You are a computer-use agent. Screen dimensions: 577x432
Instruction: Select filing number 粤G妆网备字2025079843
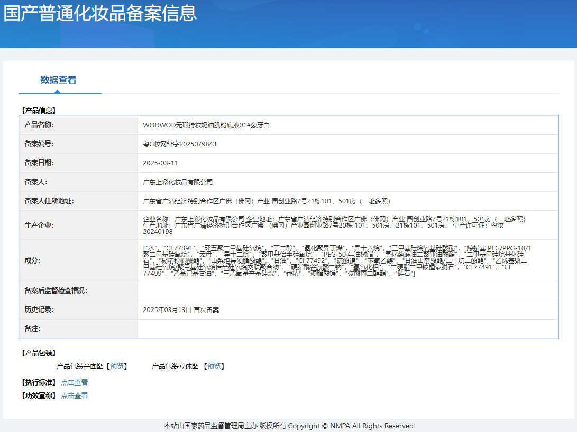coord(180,144)
